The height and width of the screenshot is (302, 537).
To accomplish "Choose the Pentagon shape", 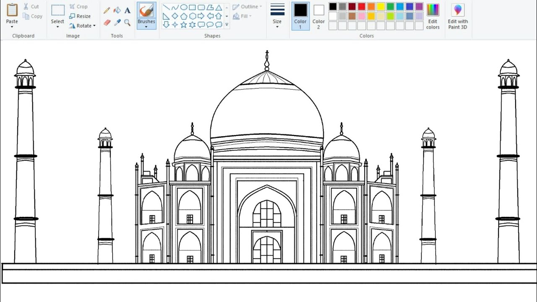I will pos(184,16).
